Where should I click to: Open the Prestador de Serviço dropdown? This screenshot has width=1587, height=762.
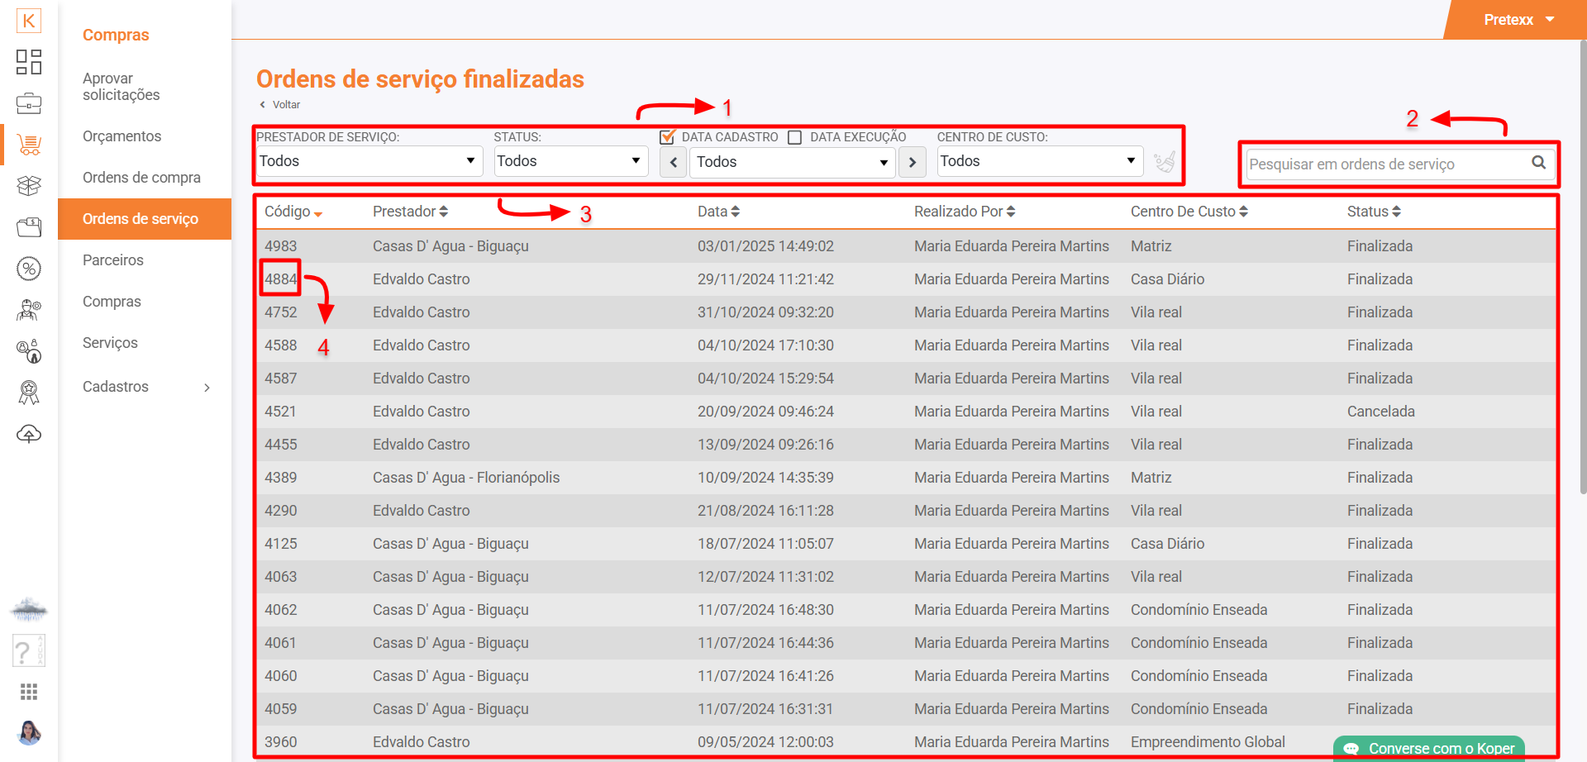coord(368,161)
